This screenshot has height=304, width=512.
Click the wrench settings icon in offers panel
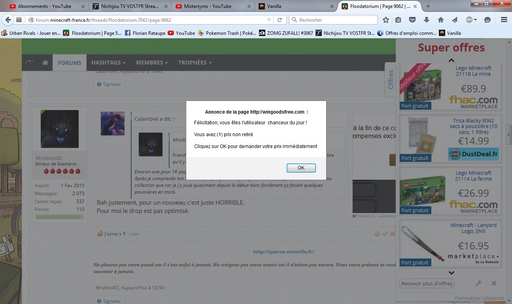[x=478, y=283]
